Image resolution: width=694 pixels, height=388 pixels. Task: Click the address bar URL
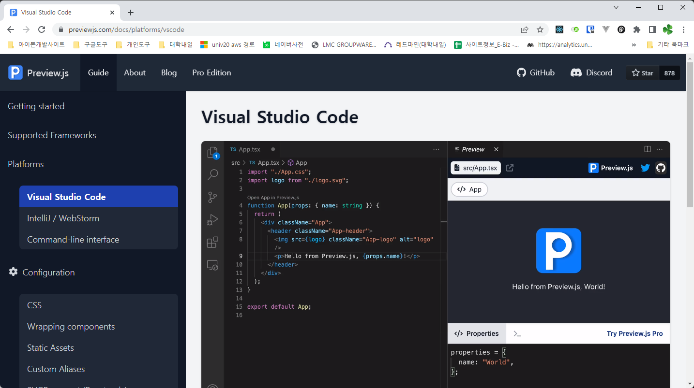tap(126, 29)
